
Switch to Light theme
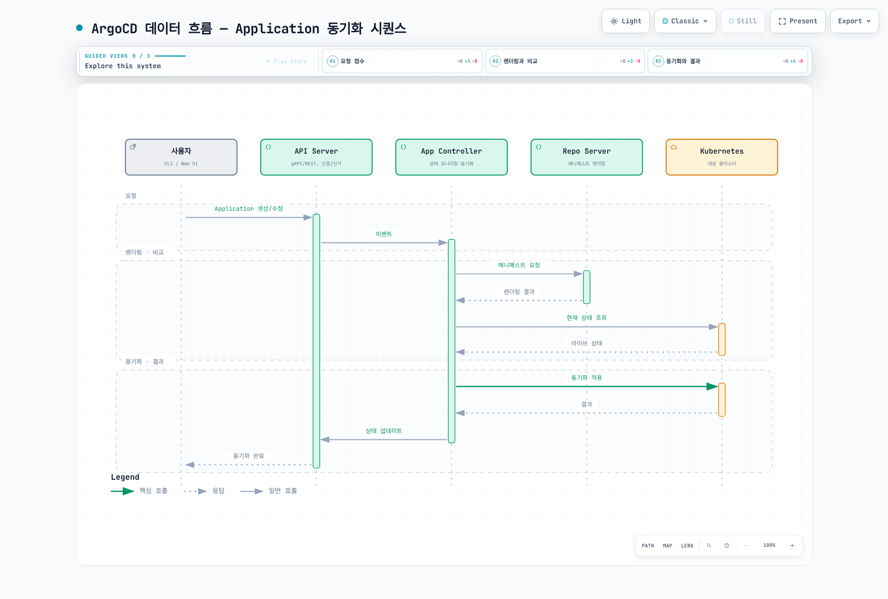tap(625, 21)
